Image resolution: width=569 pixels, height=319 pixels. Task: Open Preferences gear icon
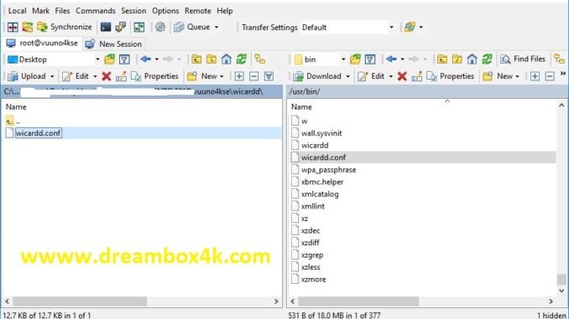[160, 27]
